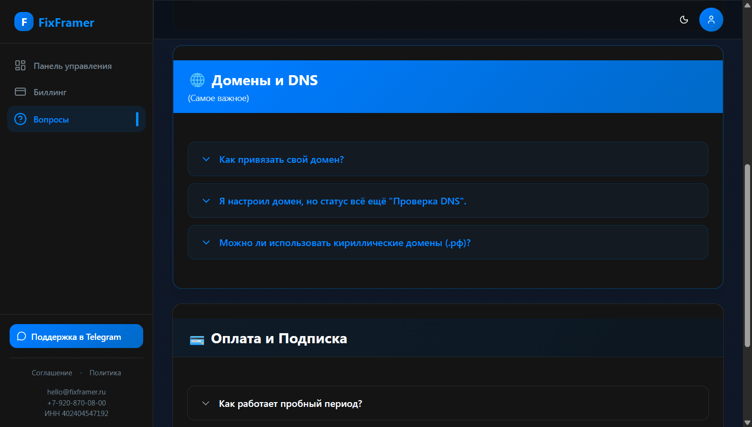Click the credit card icon beside Оплата и Подписка
Image resolution: width=752 pixels, height=427 pixels.
[197, 340]
